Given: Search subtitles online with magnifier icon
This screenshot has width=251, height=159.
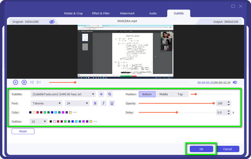Looking at the screenshot, I should click(x=109, y=94).
